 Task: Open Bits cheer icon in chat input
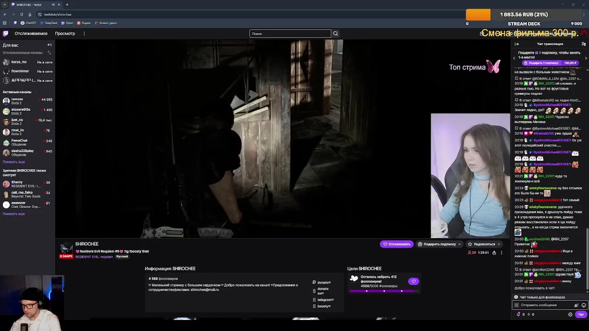576,305
